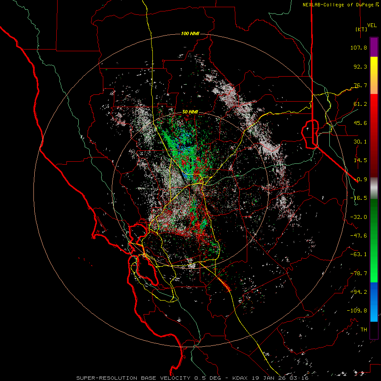The image size is (381, 381).
Task: Click the [KT] units label
Action: 361,29
